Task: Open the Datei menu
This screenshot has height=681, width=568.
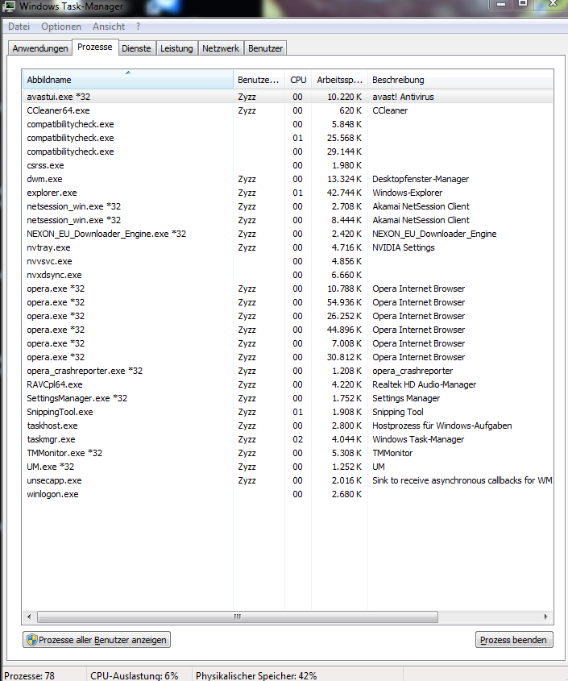Action: (x=19, y=27)
